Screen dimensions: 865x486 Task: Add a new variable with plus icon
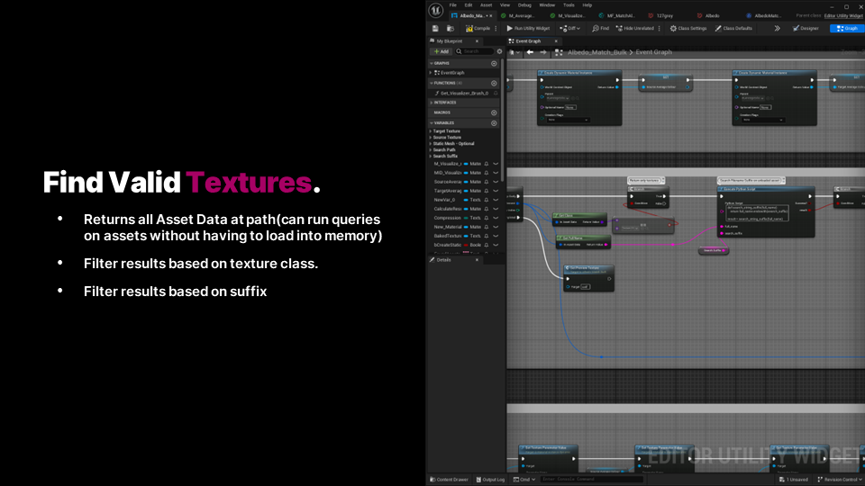point(495,123)
